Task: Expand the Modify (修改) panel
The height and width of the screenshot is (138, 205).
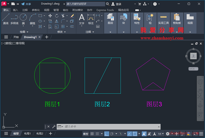Action: (61, 32)
